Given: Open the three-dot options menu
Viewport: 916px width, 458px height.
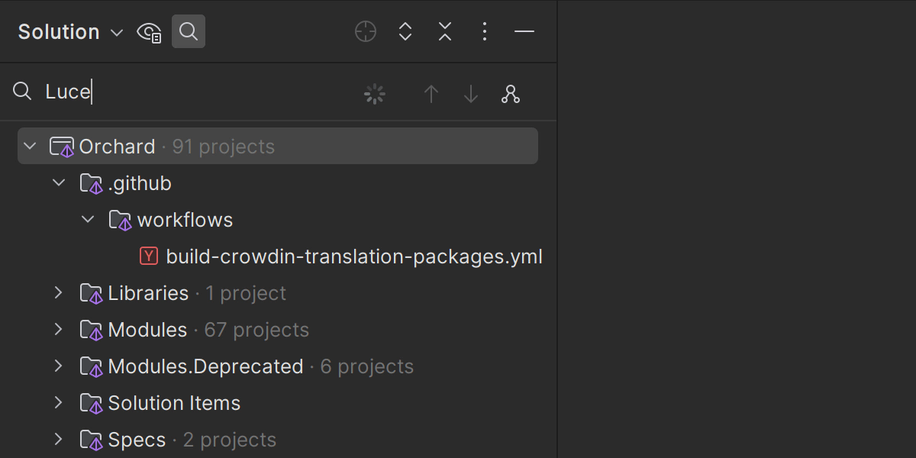Looking at the screenshot, I should [x=485, y=31].
